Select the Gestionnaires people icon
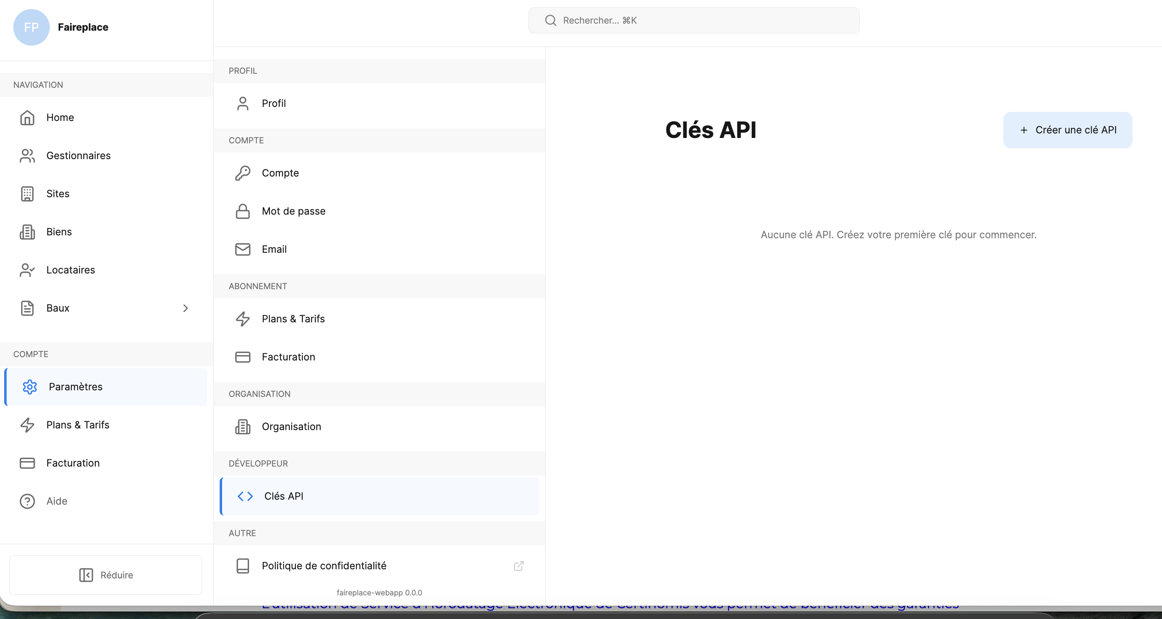 (x=27, y=155)
